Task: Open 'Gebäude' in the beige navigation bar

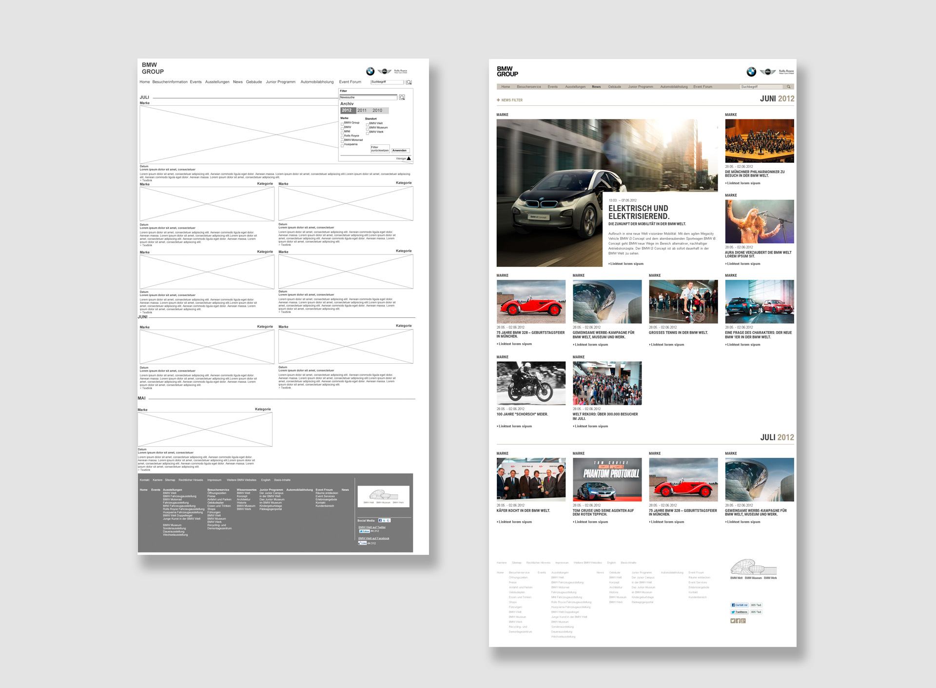Action: tap(614, 87)
